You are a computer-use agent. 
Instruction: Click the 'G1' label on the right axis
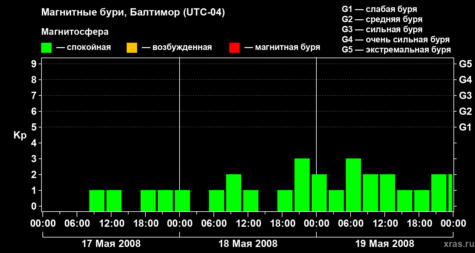[x=465, y=127]
